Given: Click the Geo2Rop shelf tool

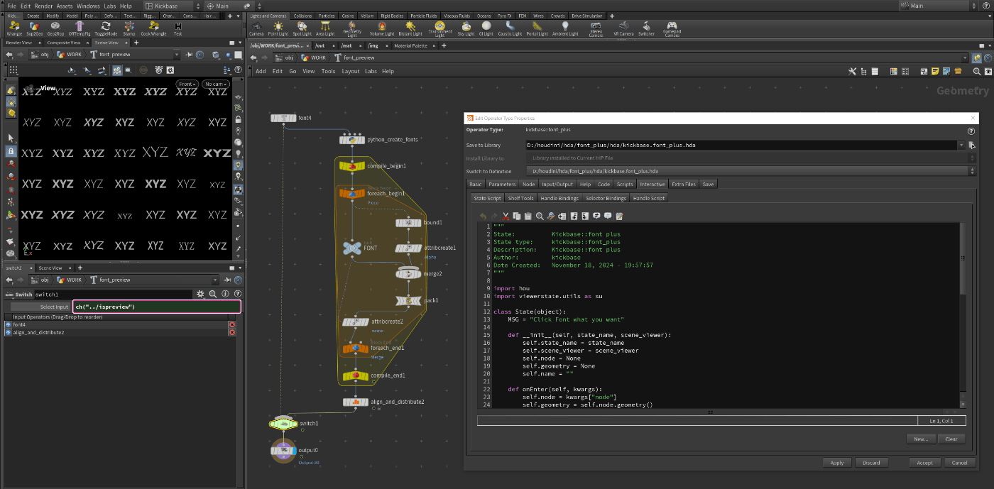Looking at the screenshot, I should click(x=56, y=28).
